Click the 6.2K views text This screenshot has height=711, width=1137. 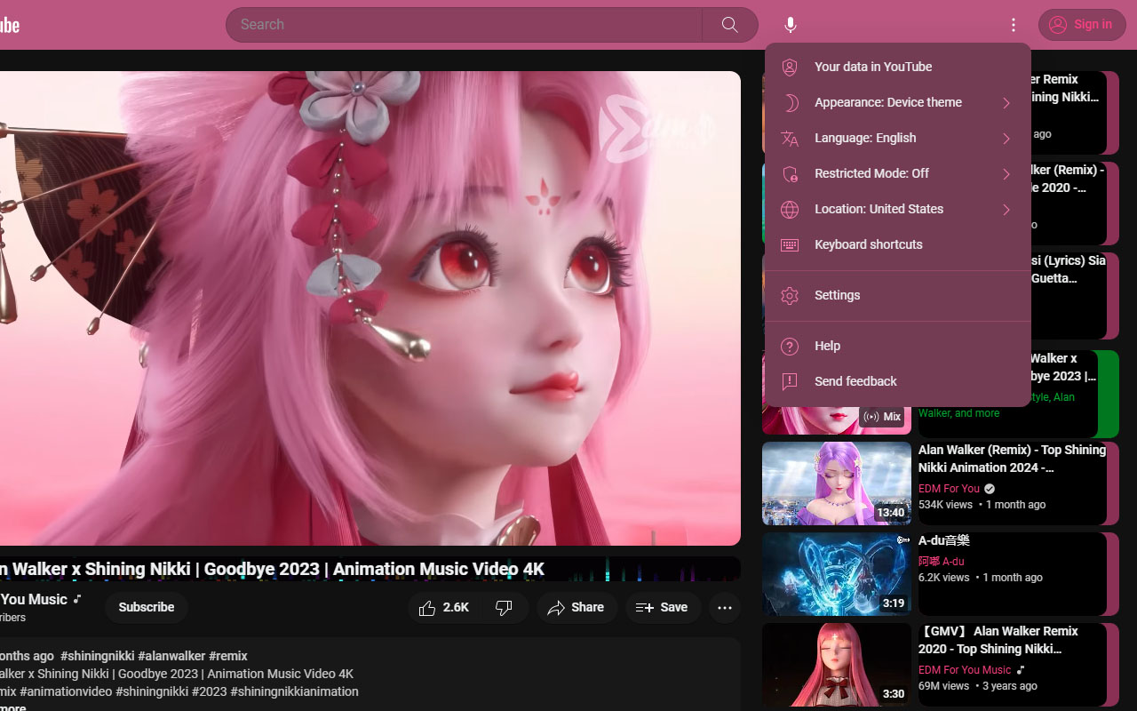tap(944, 578)
